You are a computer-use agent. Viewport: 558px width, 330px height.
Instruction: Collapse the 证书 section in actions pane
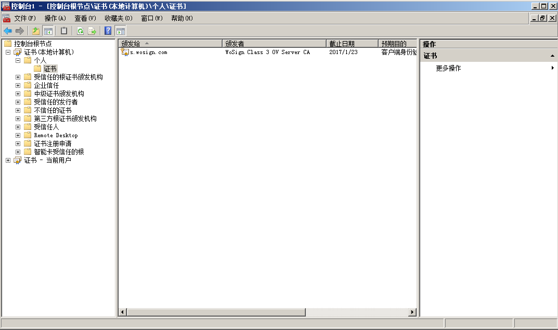pyautogui.click(x=552, y=56)
